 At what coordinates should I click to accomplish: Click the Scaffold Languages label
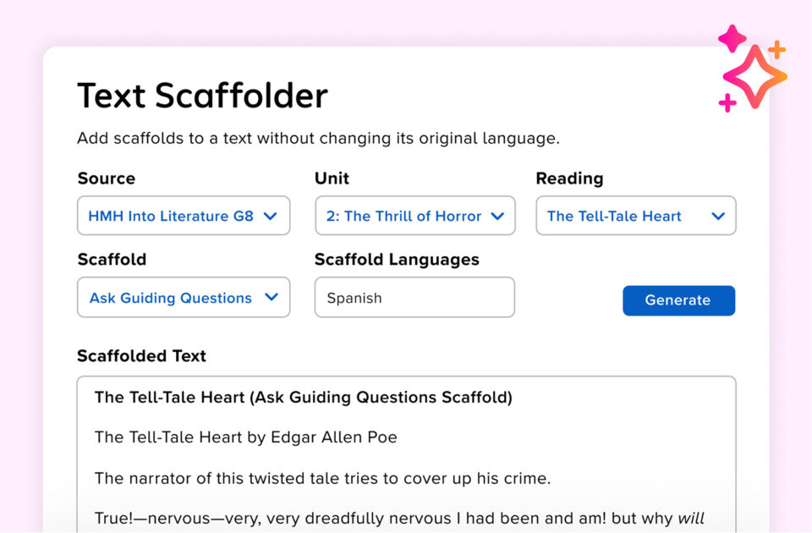397,260
